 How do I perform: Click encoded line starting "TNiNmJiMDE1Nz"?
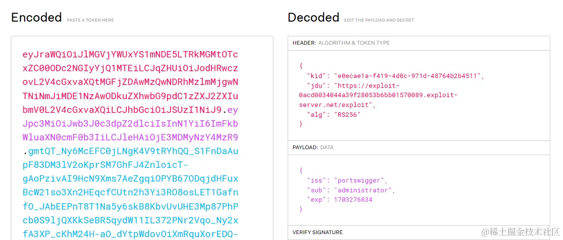pos(130,96)
